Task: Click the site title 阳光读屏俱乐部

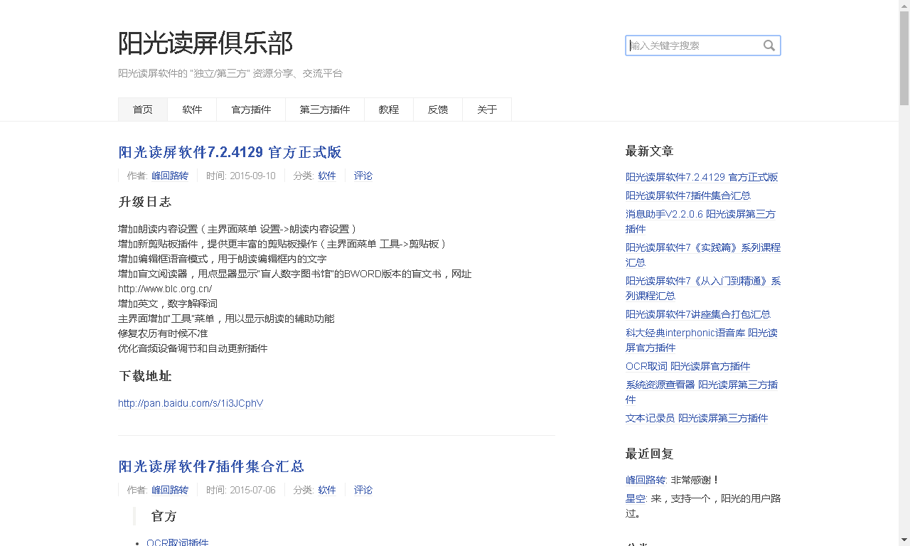Action: click(205, 43)
